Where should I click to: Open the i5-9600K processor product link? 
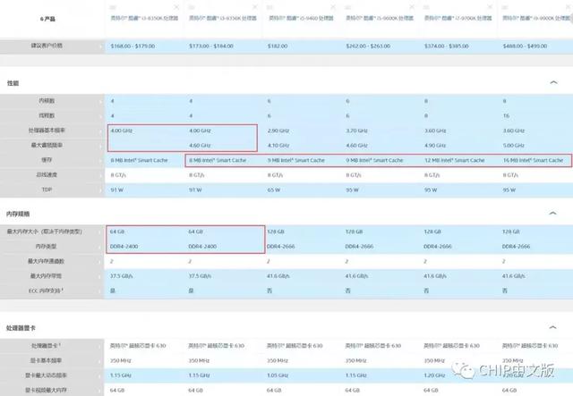click(380, 18)
